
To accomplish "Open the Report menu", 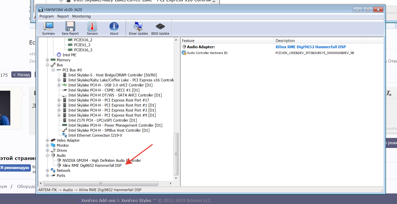I will (x=63, y=16).
